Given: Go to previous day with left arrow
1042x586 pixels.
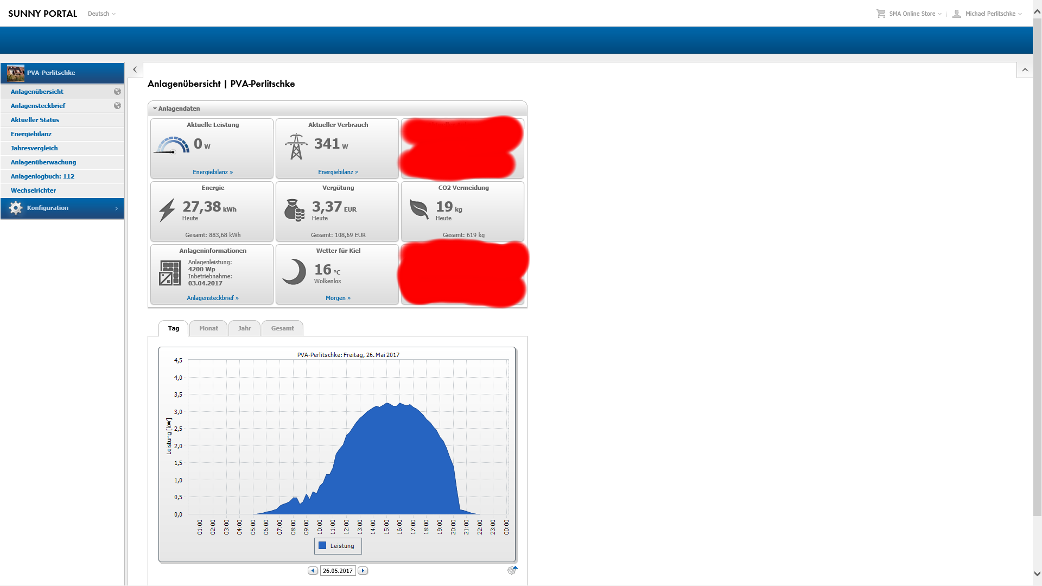Looking at the screenshot, I should (313, 571).
